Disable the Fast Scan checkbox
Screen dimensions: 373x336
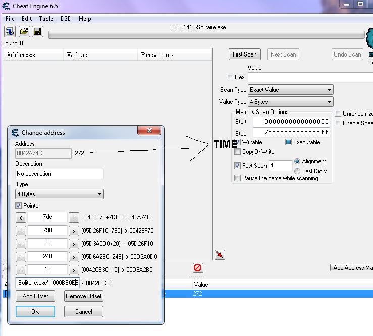click(x=238, y=165)
